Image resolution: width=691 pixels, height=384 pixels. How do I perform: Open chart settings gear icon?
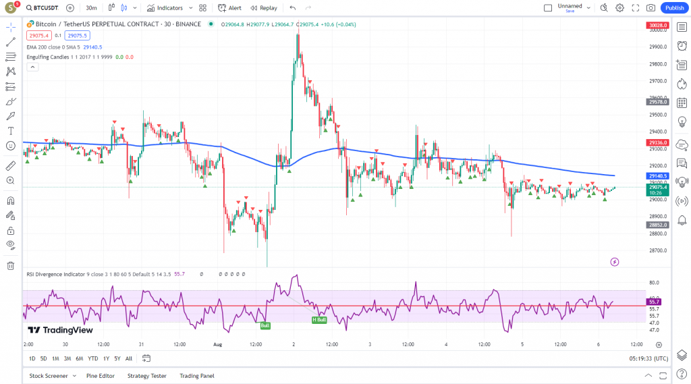pos(619,8)
